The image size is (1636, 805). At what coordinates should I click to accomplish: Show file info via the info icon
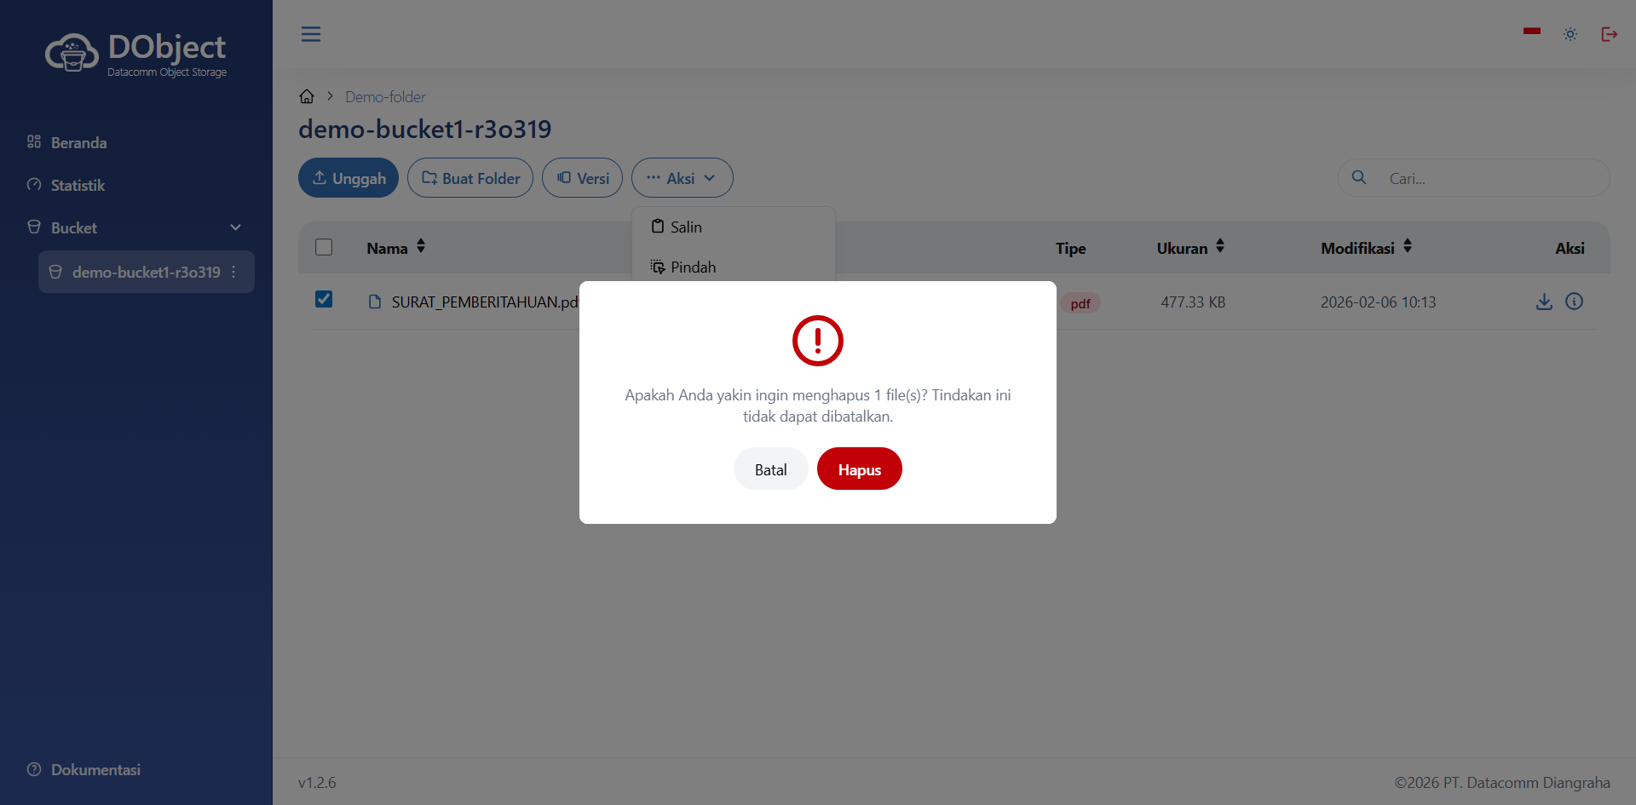pyautogui.click(x=1574, y=302)
